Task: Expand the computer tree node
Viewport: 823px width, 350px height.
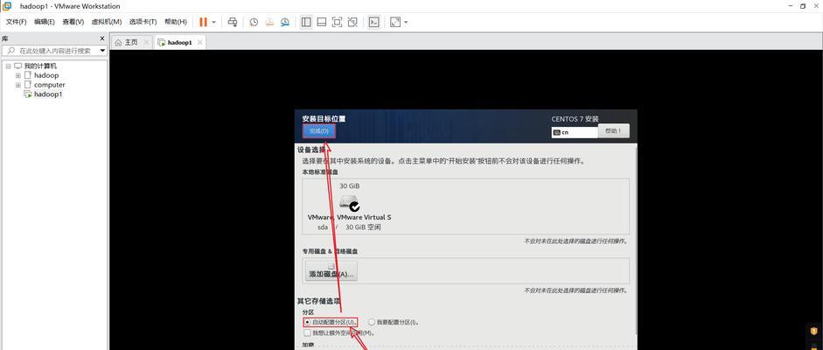Action: (x=17, y=85)
